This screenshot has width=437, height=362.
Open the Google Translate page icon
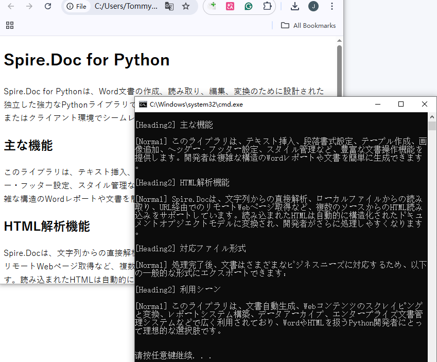[x=169, y=6]
